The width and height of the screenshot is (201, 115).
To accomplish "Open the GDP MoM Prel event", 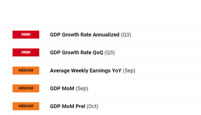I will [68, 106].
